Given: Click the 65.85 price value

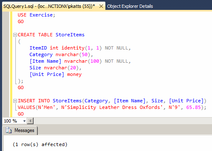Looking at the screenshot, I should coord(193,107).
